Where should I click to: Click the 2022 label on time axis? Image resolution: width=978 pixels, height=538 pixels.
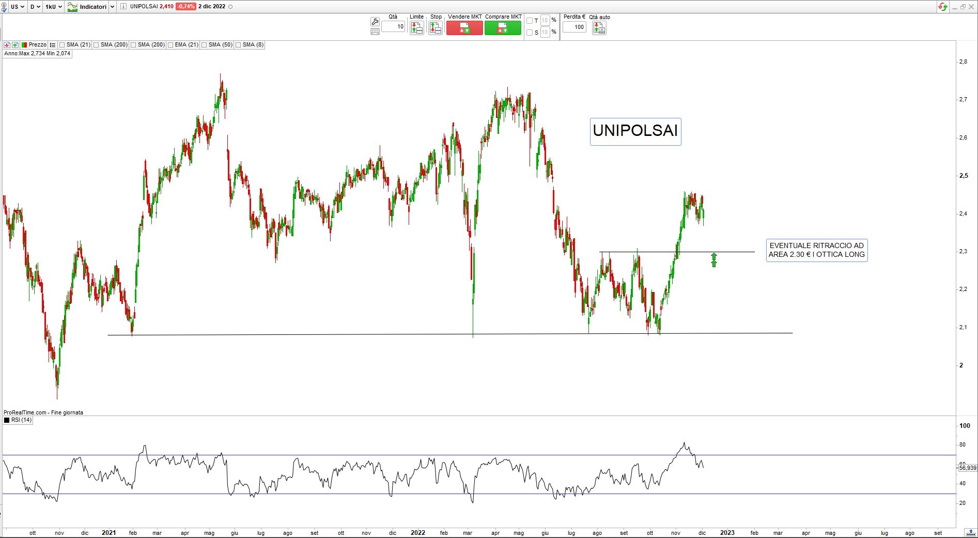(418, 533)
